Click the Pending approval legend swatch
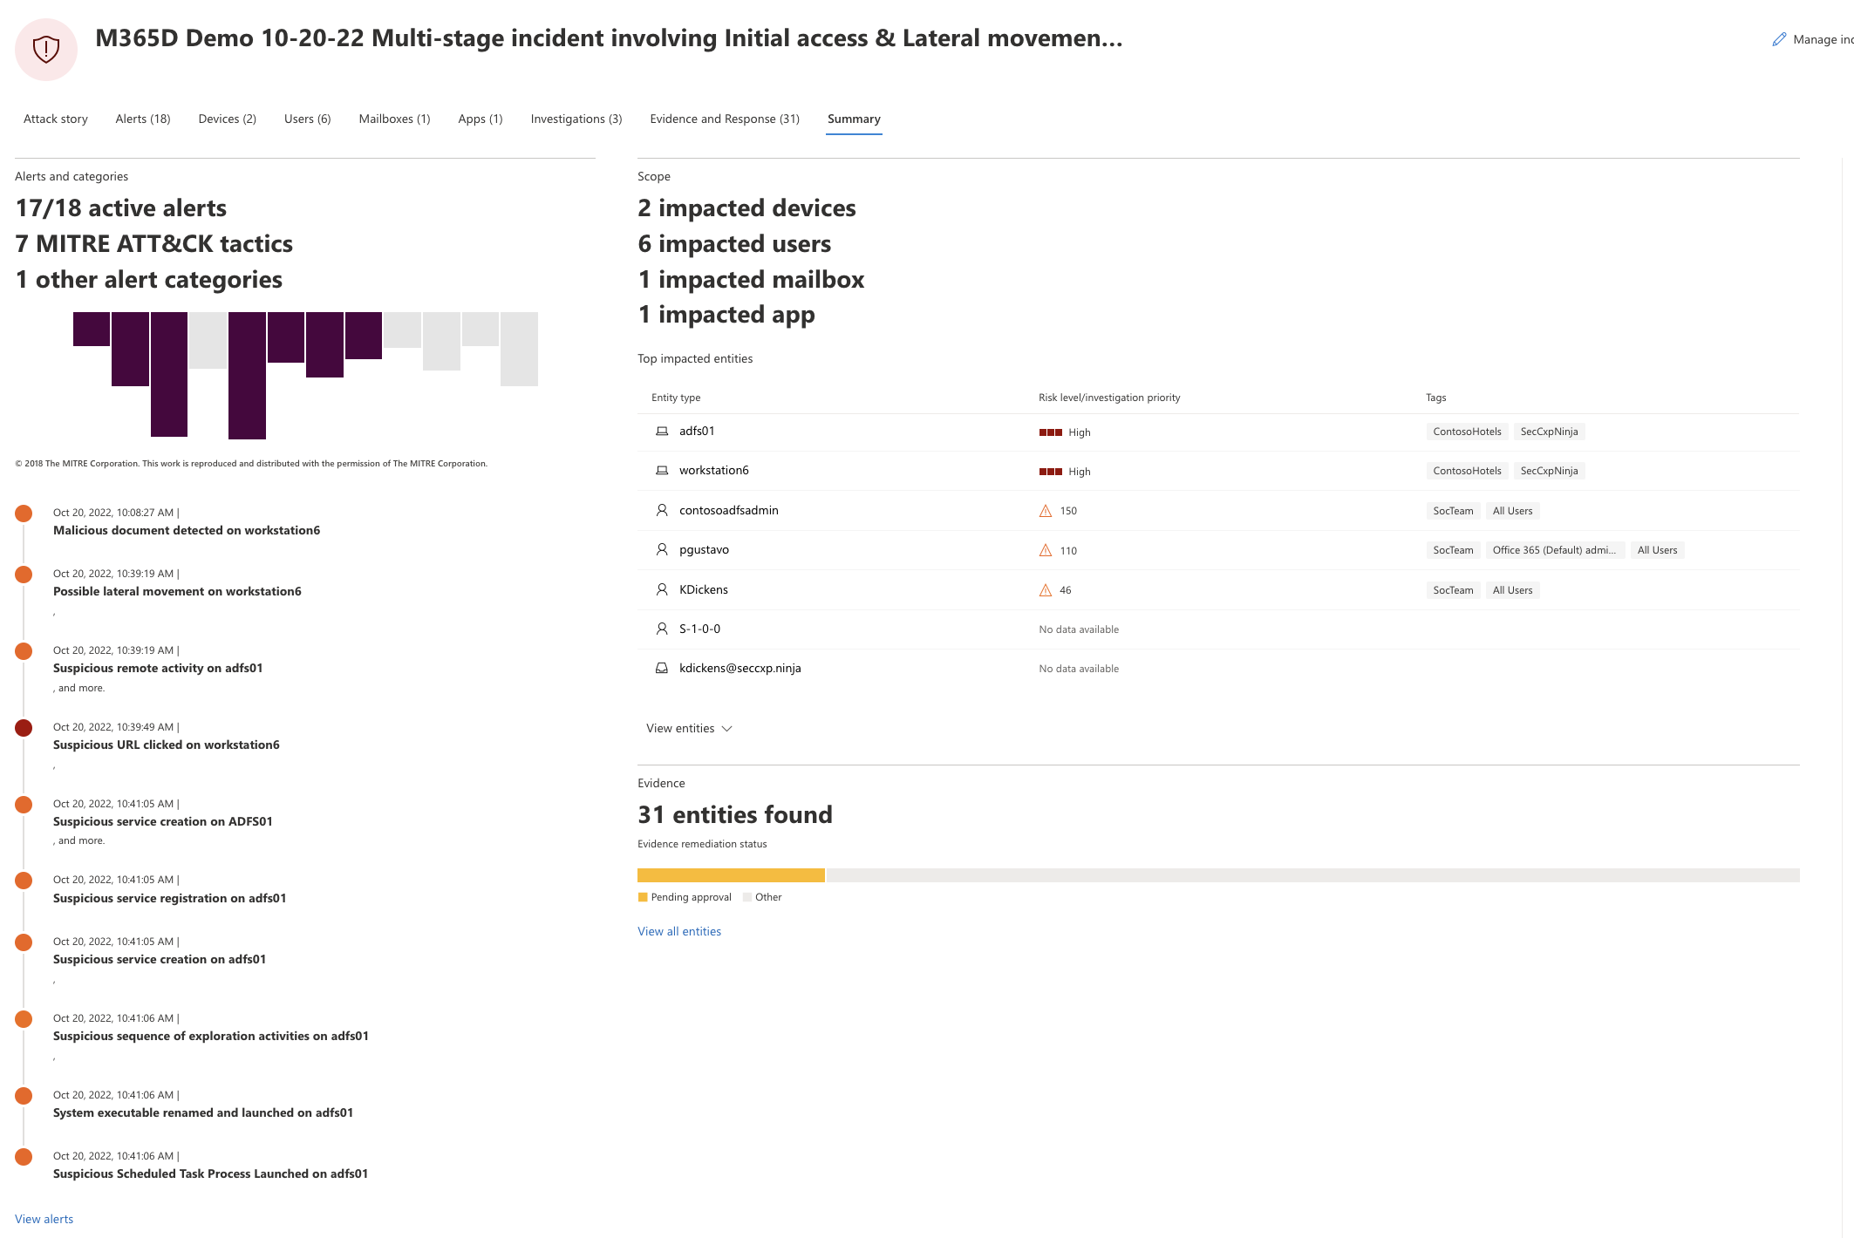 click(x=643, y=897)
